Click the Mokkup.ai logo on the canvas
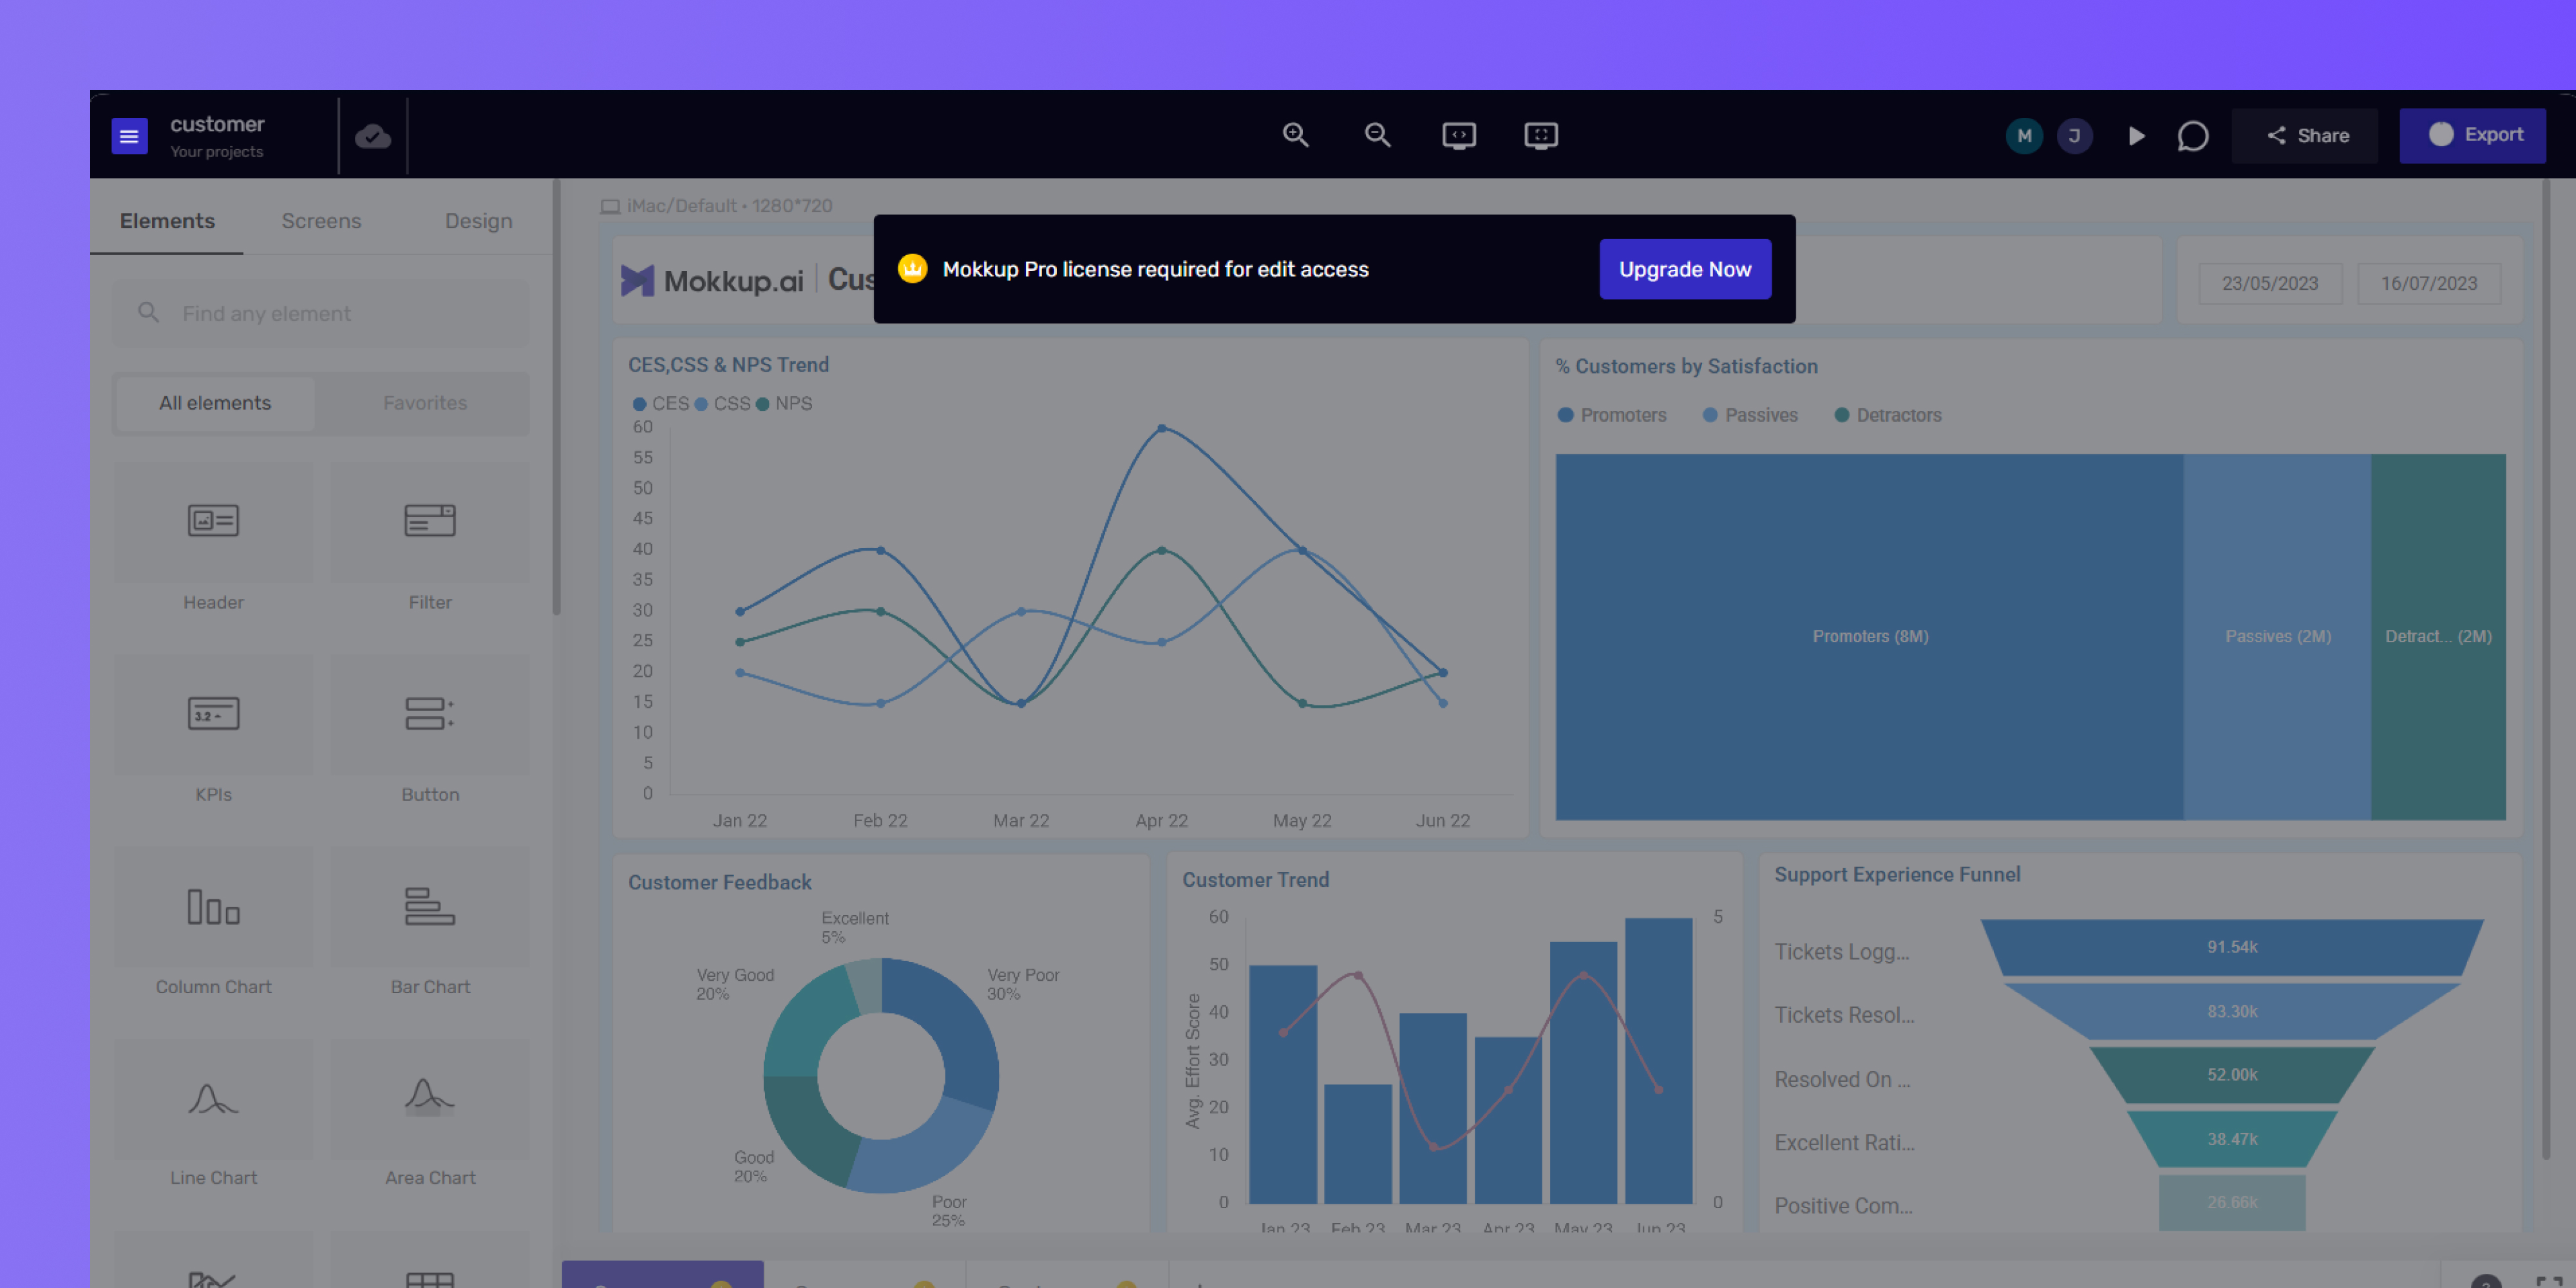 712,281
